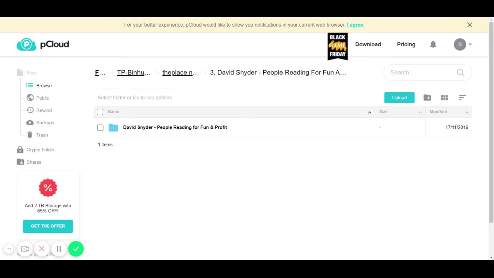Click the current breadcrumb 3. David Snyder
The height and width of the screenshot is (278, 494).
point(278,73)
